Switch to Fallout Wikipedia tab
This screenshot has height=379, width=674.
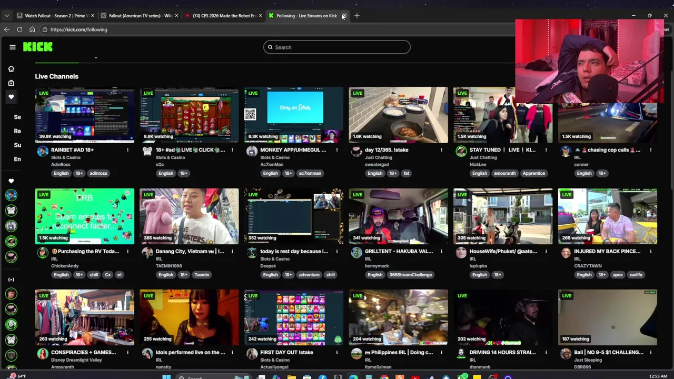pyautogui.click(x=139, y=16)
